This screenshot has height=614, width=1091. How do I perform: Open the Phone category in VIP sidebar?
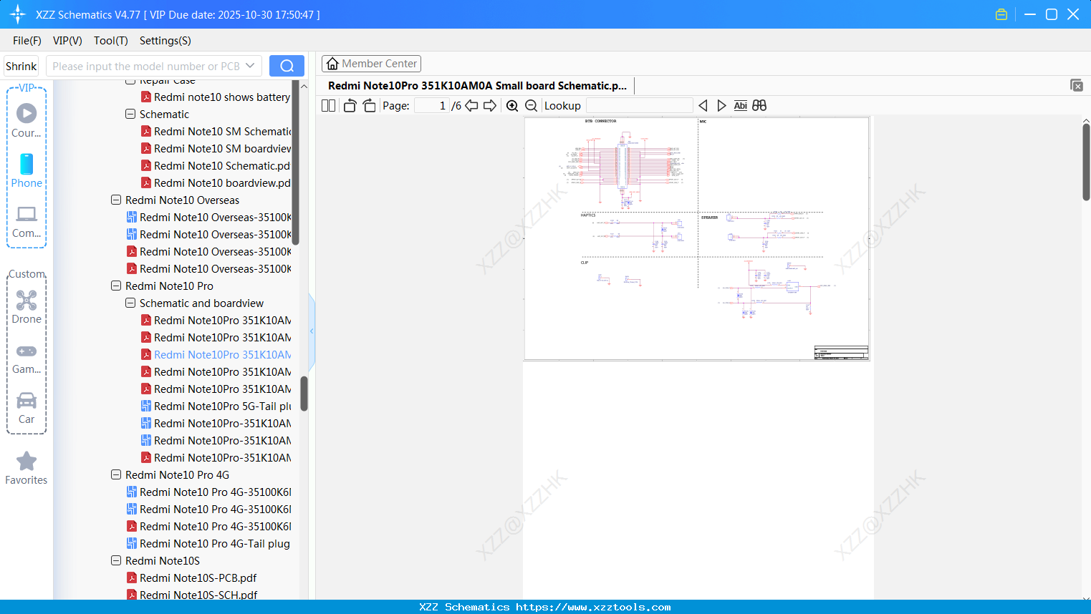[x=26, y=165]
